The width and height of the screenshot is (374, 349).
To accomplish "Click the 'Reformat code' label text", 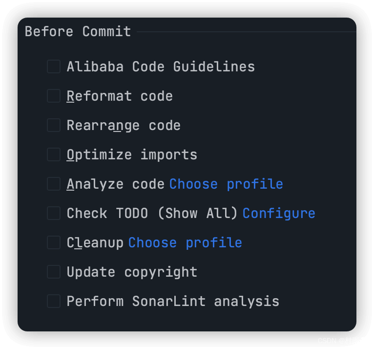I will point(120,96).
